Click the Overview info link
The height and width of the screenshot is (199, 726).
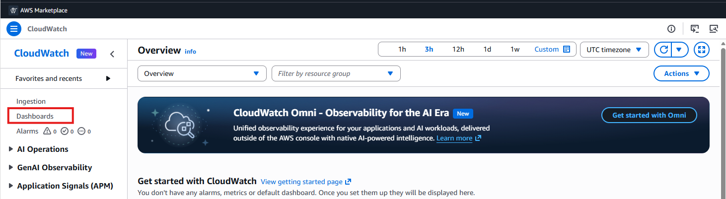[190, 51]
